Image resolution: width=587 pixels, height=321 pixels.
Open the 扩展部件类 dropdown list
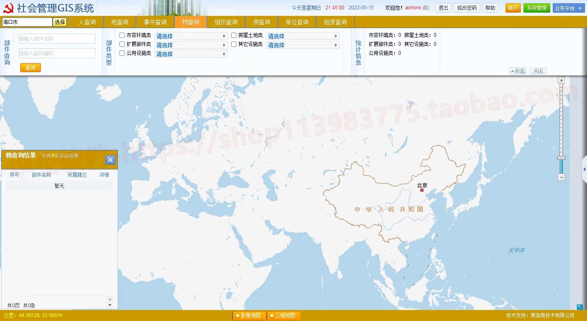click(x=191, y=45)
